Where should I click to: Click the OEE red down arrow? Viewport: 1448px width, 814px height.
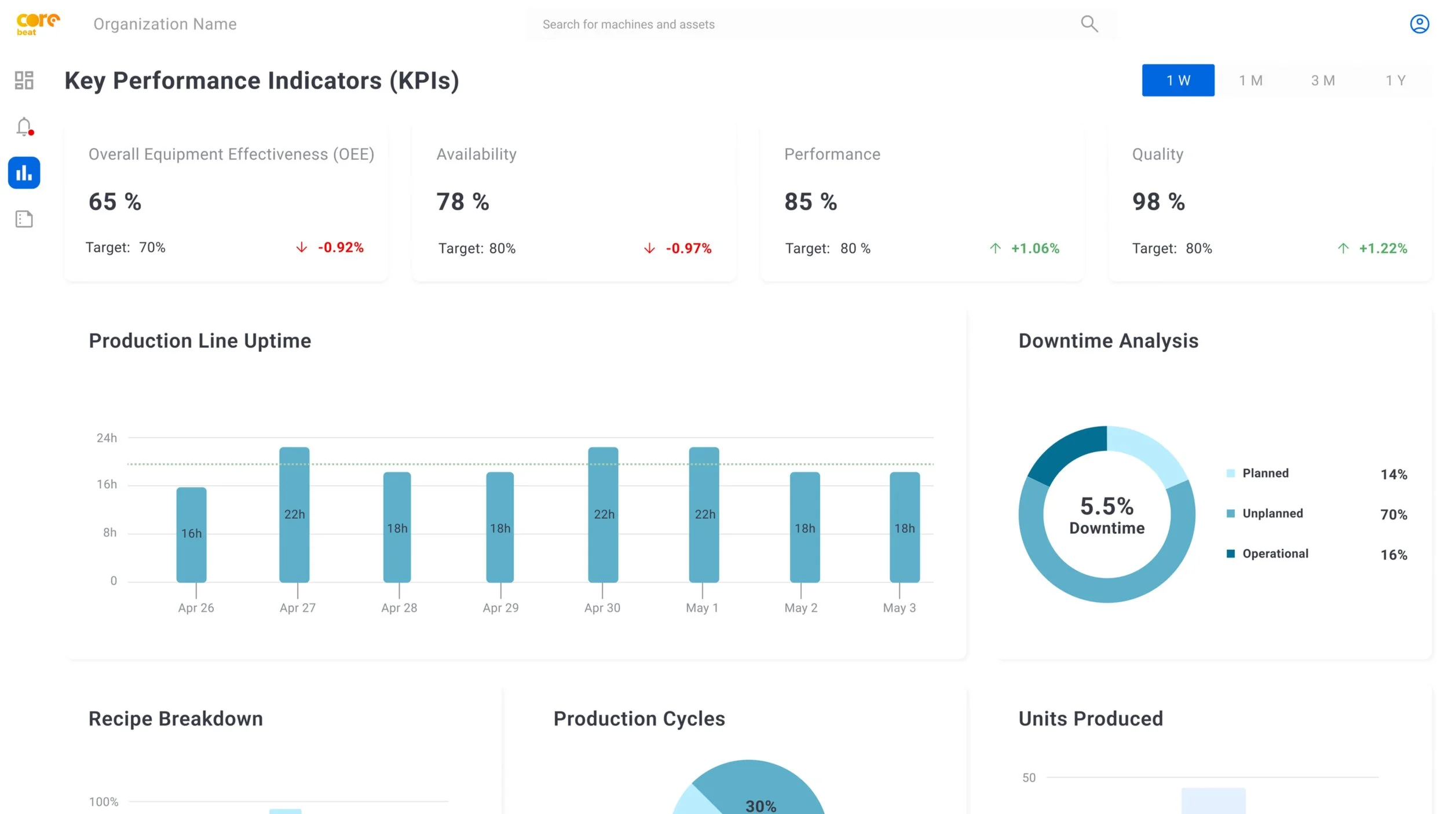click(x=301, y=247)
